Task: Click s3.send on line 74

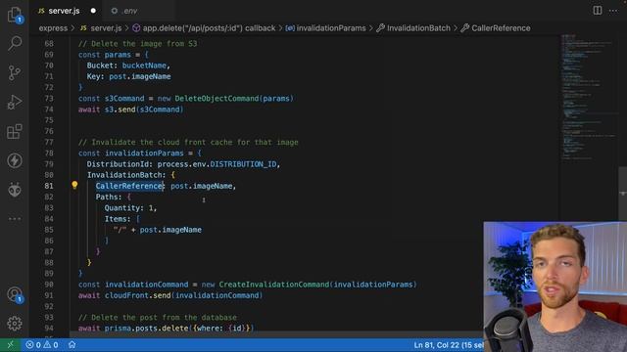Action: (120, 110)
